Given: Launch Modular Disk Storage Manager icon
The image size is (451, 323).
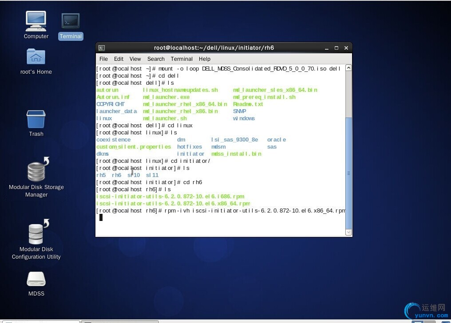Looking at the screenshot, I should 36,177.
